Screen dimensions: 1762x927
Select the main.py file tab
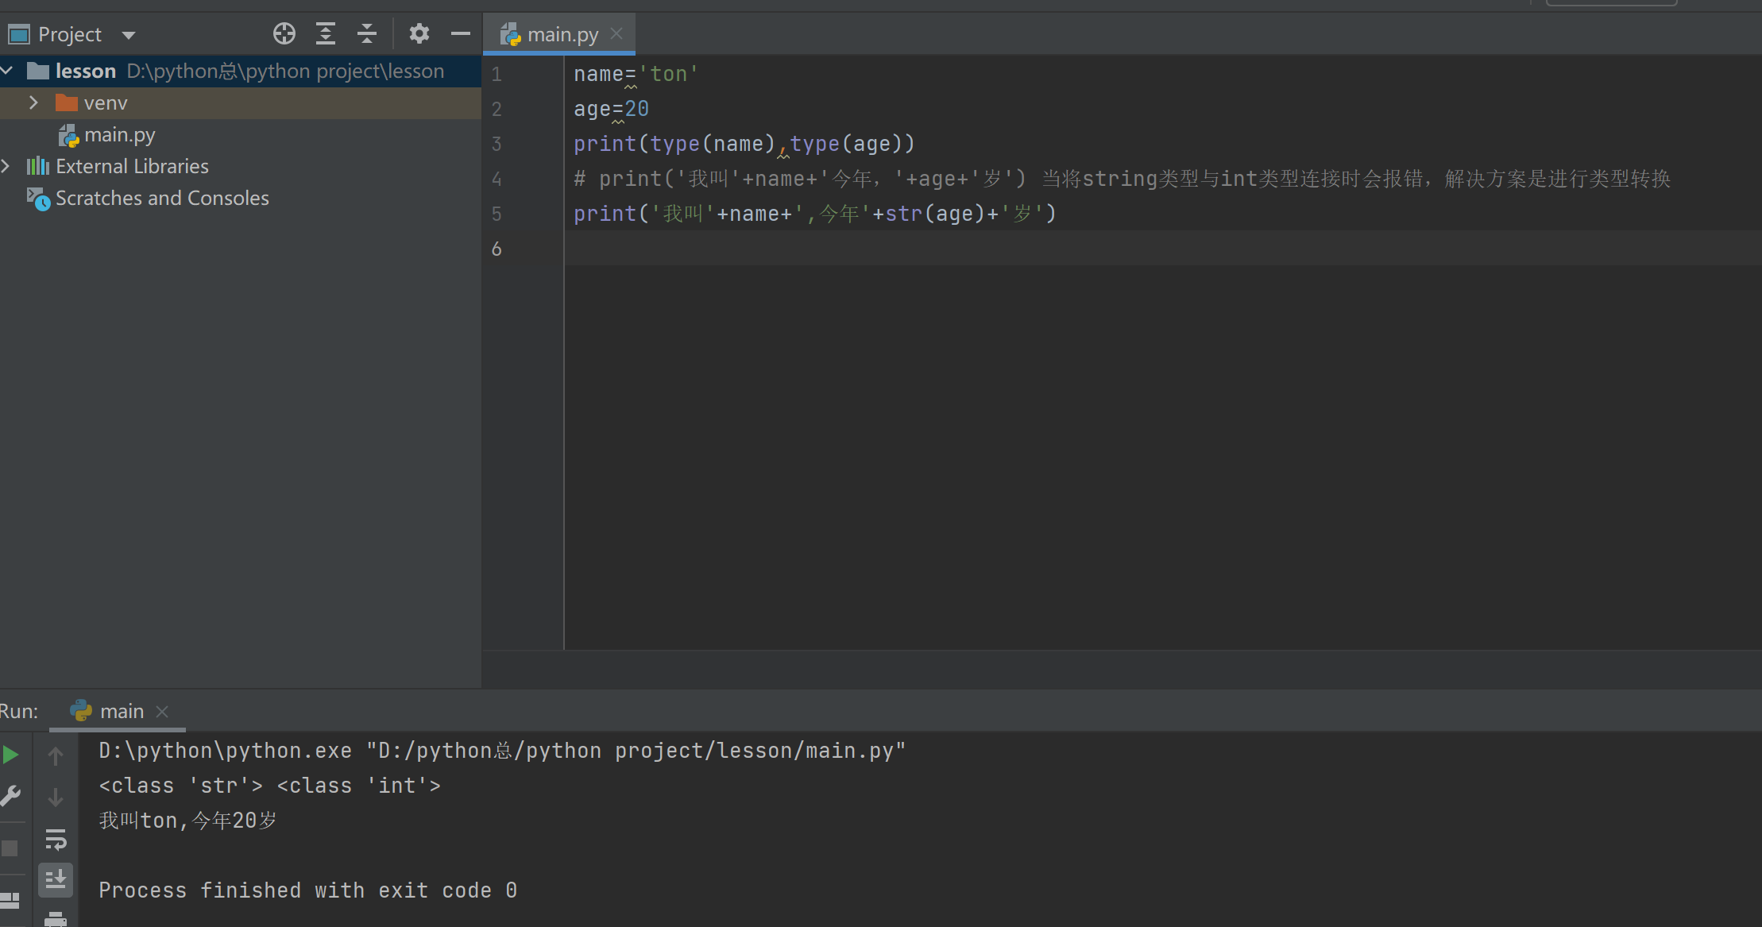pos(559,33)
